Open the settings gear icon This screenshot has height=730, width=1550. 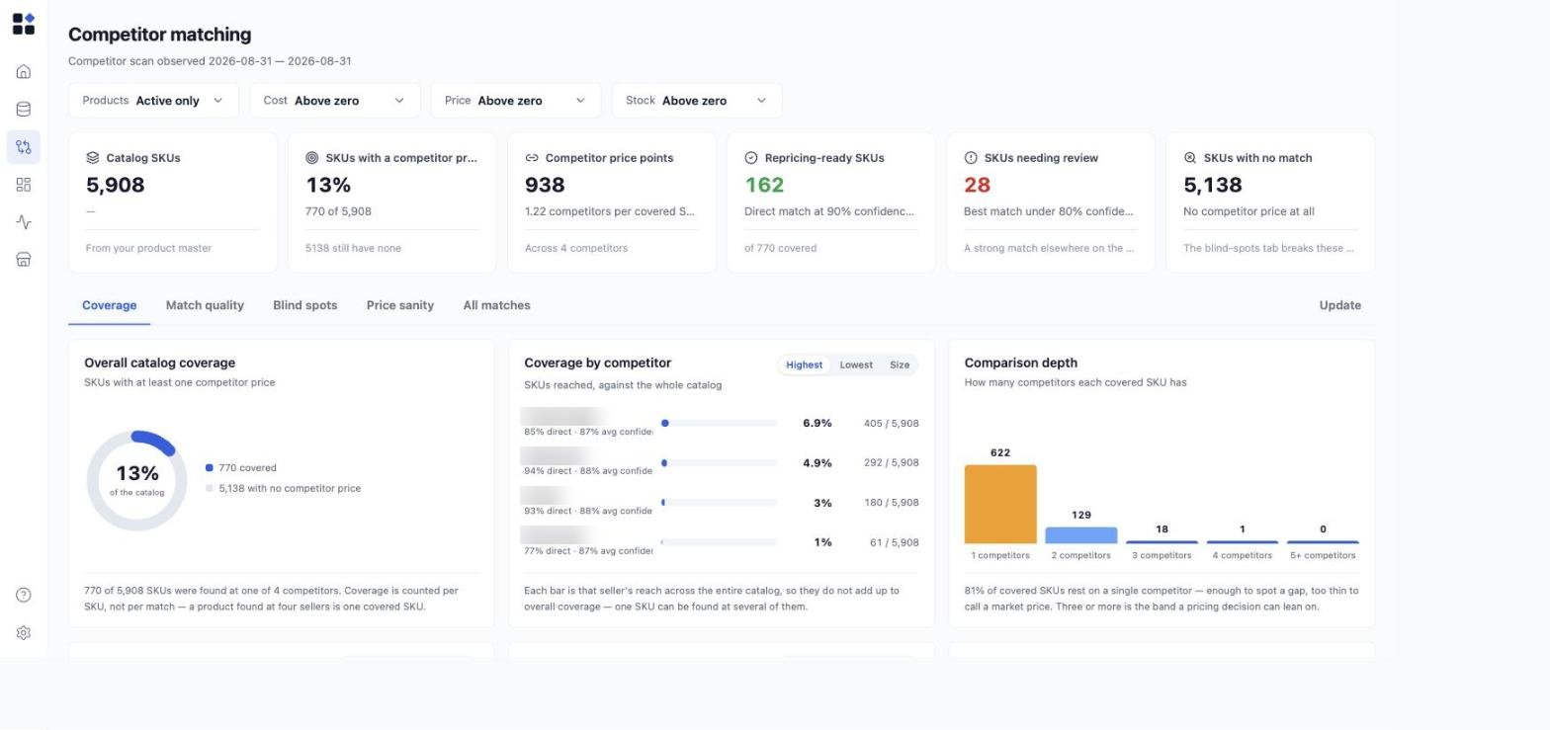pyautogui.click(x=24, y=632)
